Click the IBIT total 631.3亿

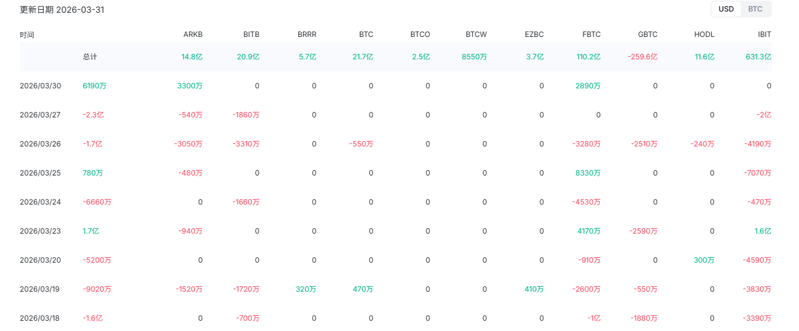[758, 57]
